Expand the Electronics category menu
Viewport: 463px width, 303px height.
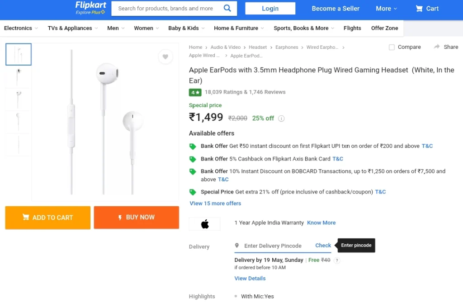pos(21,28)
